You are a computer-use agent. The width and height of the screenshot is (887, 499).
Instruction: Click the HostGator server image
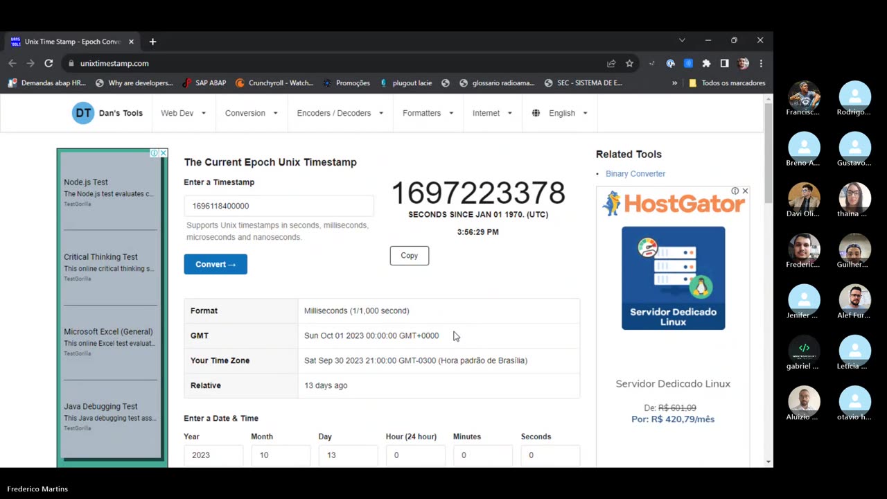(674, 278)
